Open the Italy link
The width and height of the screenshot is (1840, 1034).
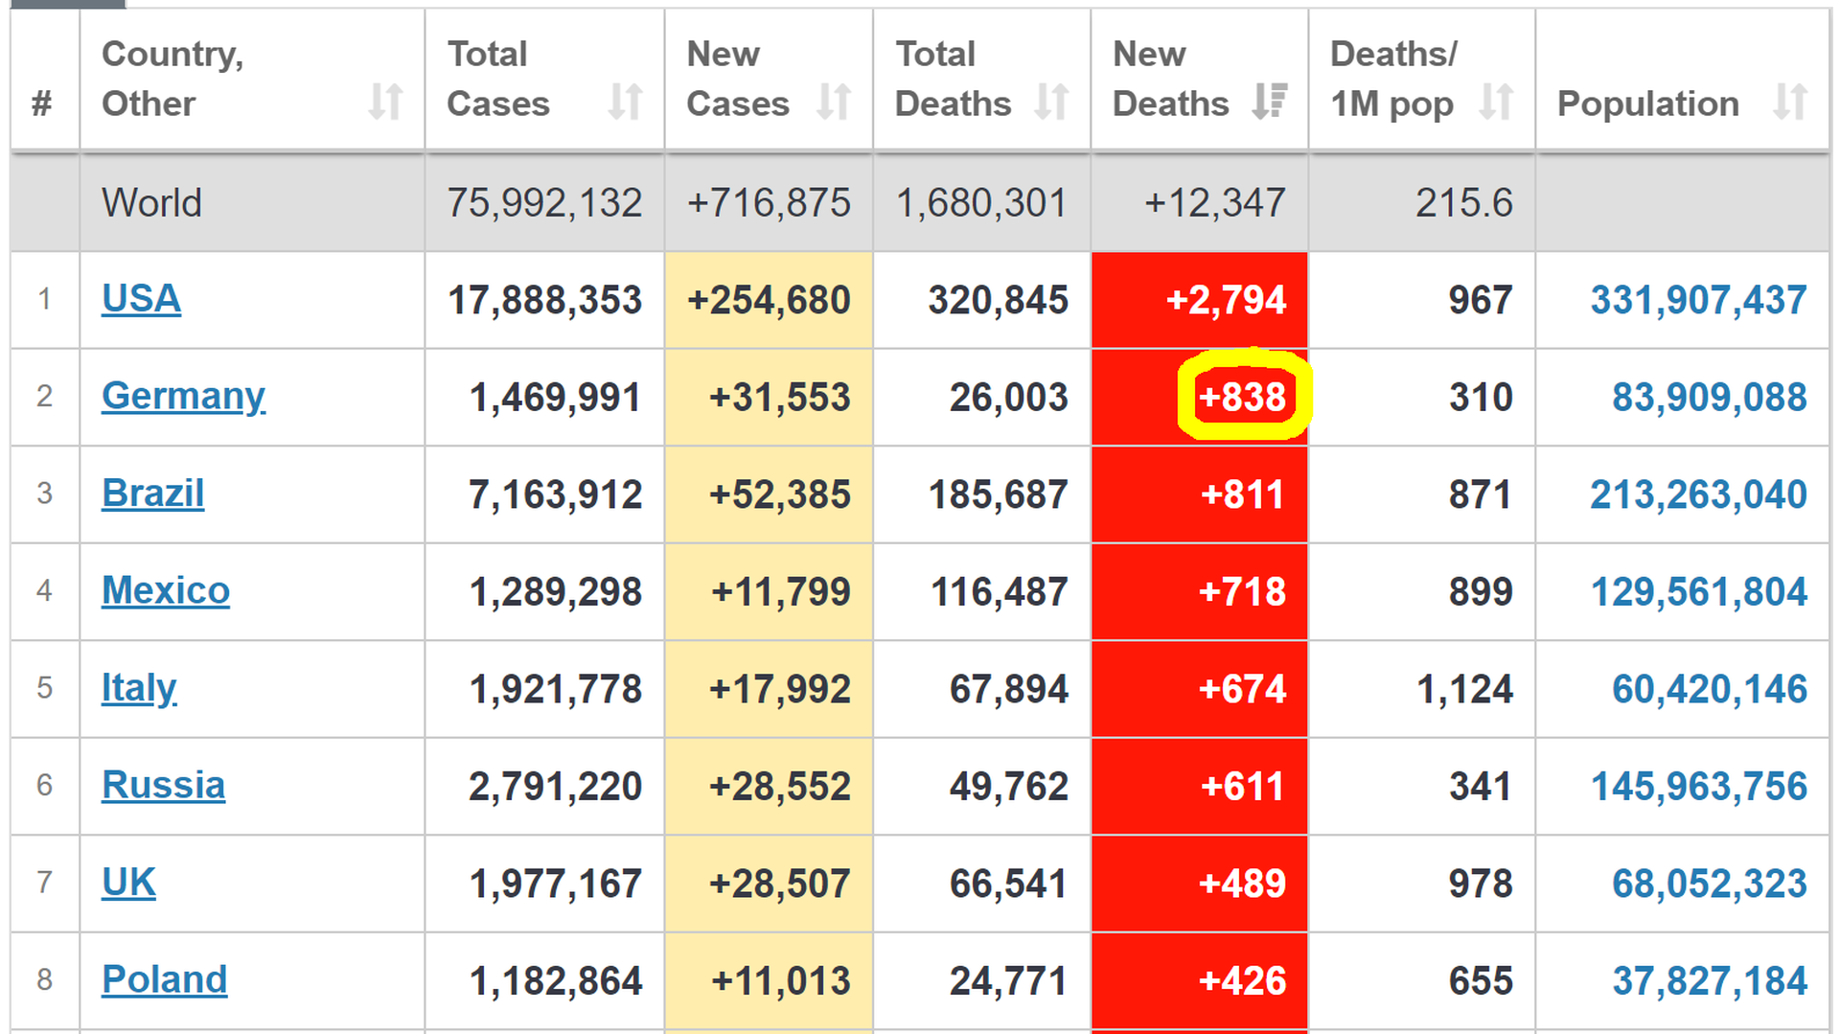139,688
